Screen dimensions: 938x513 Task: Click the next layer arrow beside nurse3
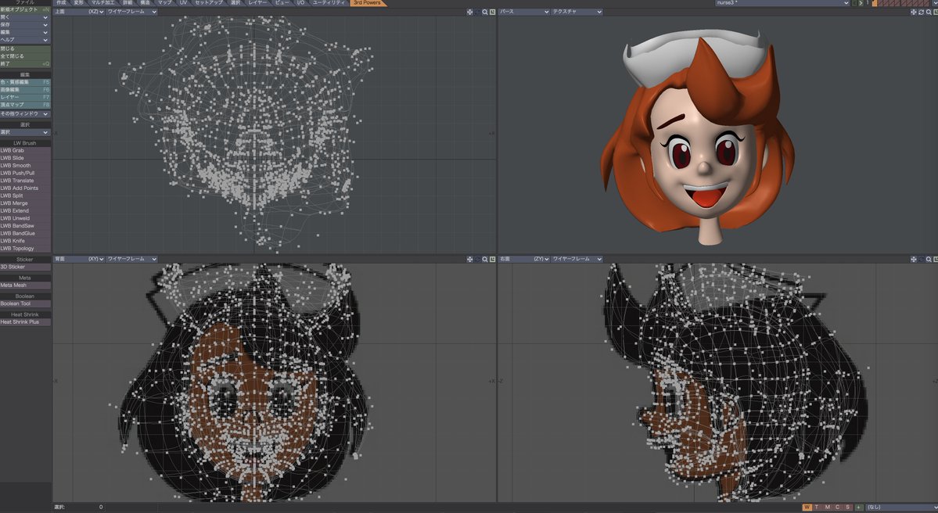861,3
